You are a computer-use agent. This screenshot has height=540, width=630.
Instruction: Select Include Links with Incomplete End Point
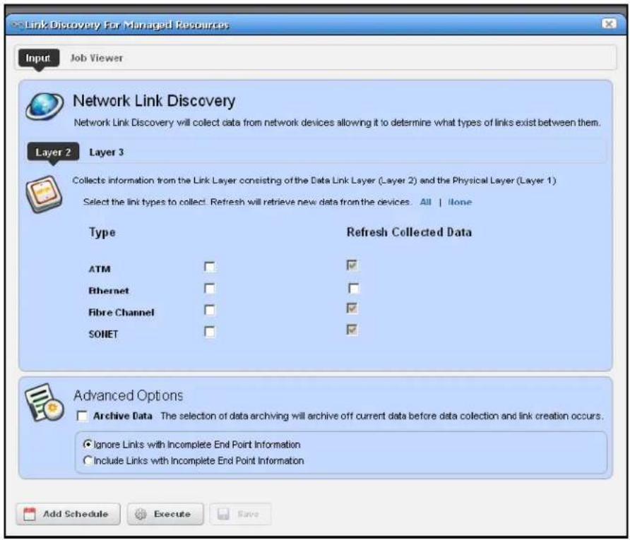click(x=88, y=460)
